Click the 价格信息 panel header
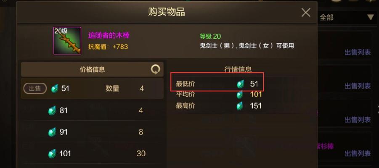This screenshot has height=168, width=379. (92, 70)
